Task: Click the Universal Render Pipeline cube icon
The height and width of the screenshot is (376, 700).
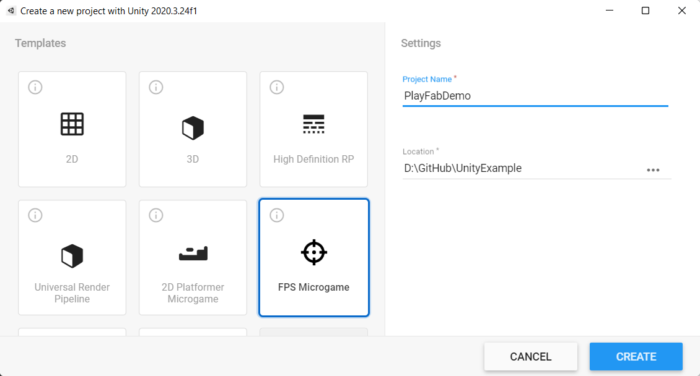Action: [x=72, y=255]
